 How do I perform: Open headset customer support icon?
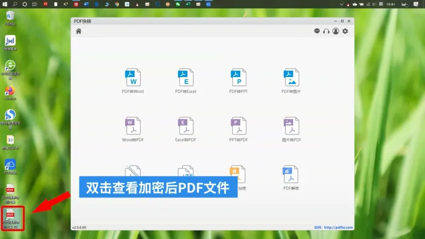pos(326,31)
